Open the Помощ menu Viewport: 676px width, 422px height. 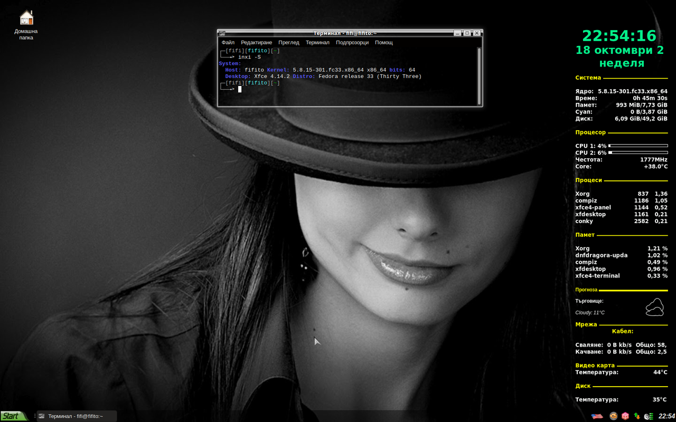tap(384, 42)
